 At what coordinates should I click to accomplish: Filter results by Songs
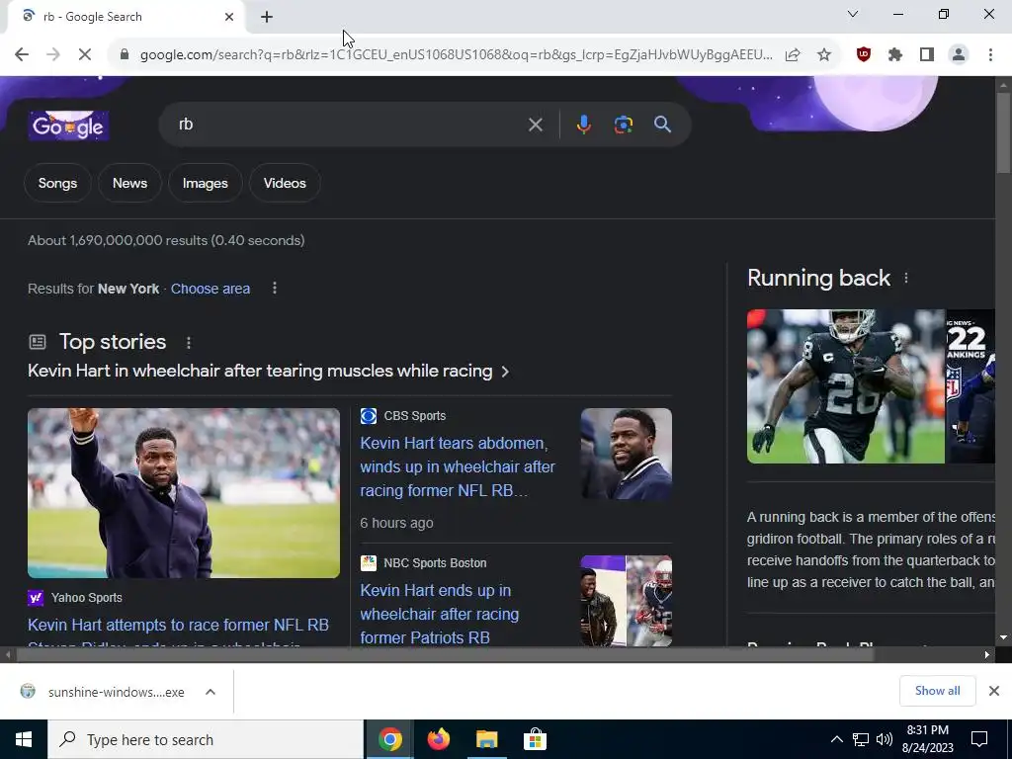(x=57, y=183)
